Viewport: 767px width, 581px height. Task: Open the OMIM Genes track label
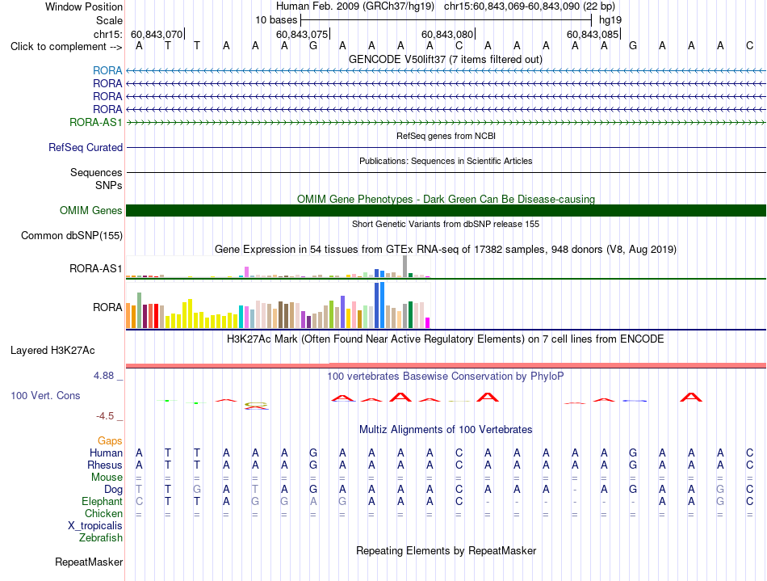pos(90,210)
